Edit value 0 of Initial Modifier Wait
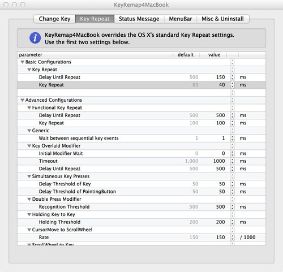The image size is (283, 272). [224, 153]
